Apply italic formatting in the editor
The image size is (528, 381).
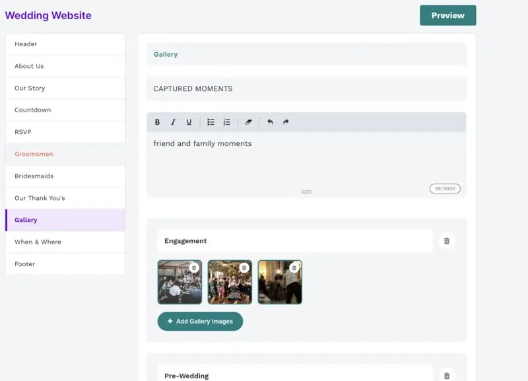(x=173, y=122)
